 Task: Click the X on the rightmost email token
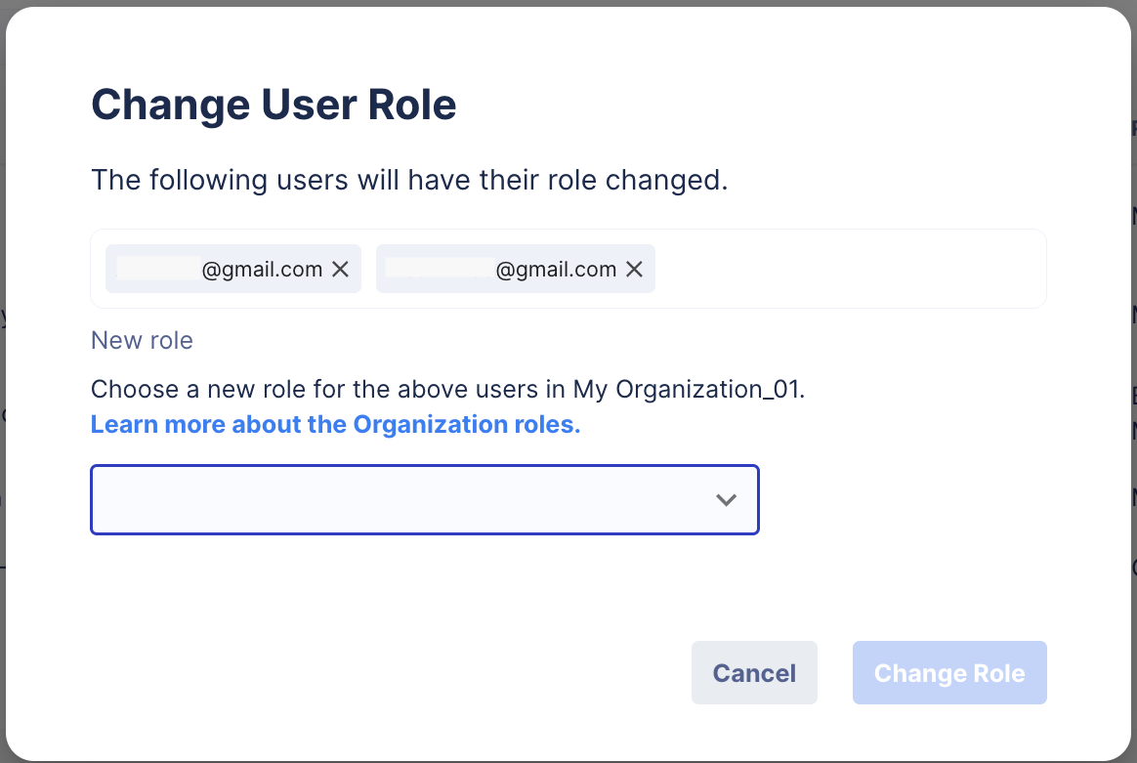pos(634,269)
